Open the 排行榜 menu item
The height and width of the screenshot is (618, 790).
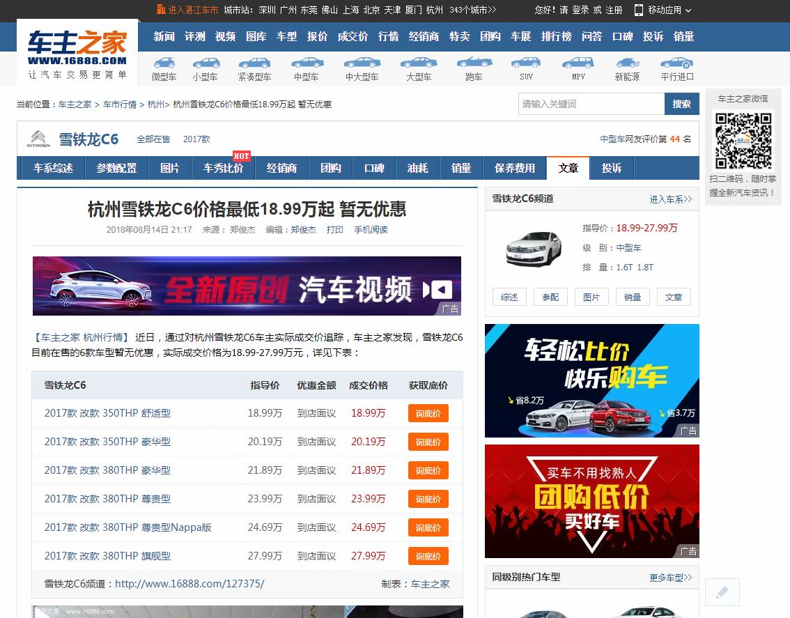(556, 36)
